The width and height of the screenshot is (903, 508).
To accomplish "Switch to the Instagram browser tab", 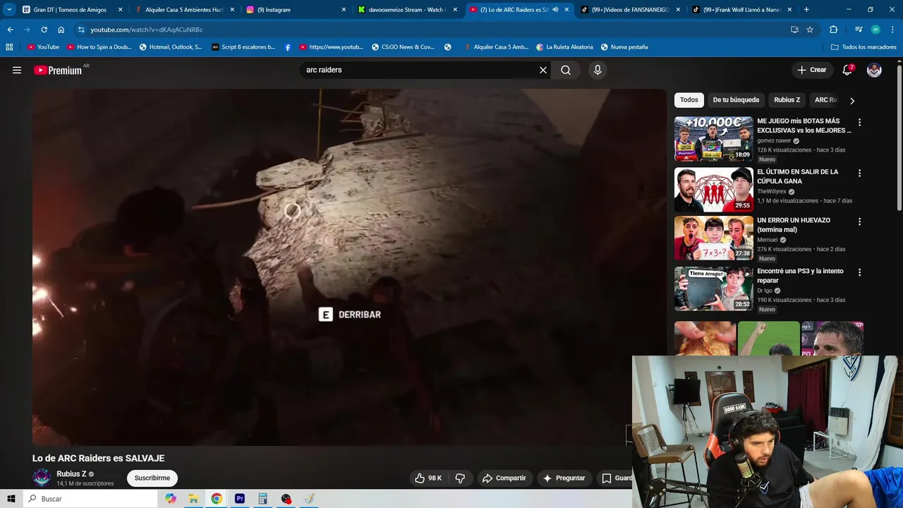I will [295, 10].
